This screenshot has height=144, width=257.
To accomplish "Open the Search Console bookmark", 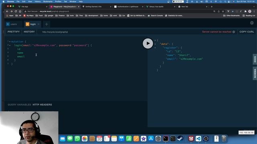I will tap(155, 16).
